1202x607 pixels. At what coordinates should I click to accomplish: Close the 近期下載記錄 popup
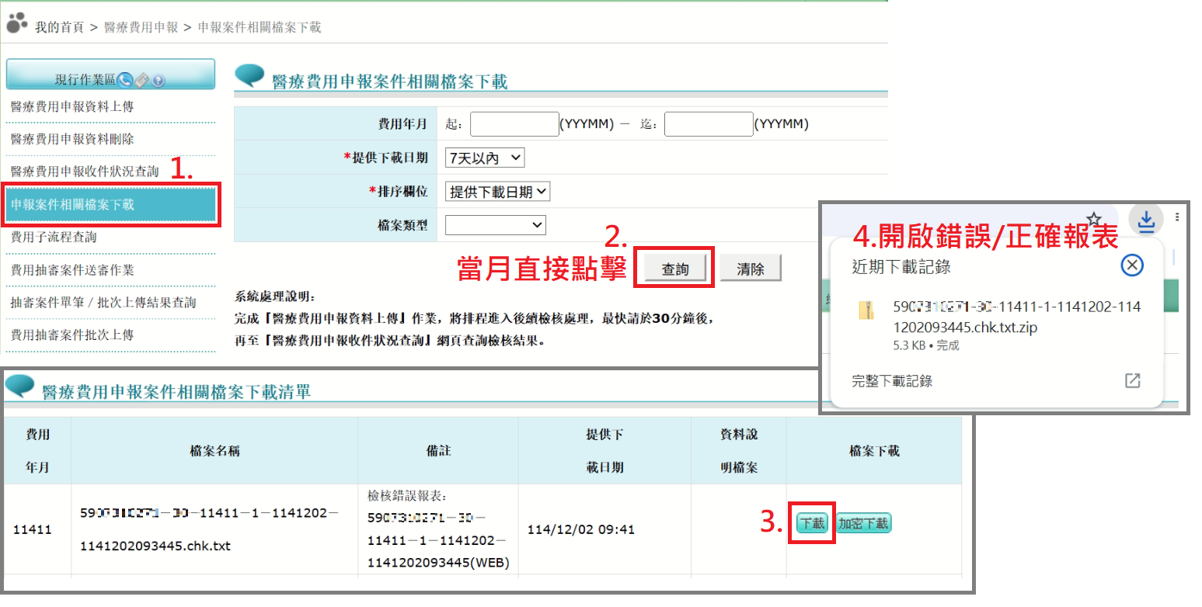point(1132,266)
